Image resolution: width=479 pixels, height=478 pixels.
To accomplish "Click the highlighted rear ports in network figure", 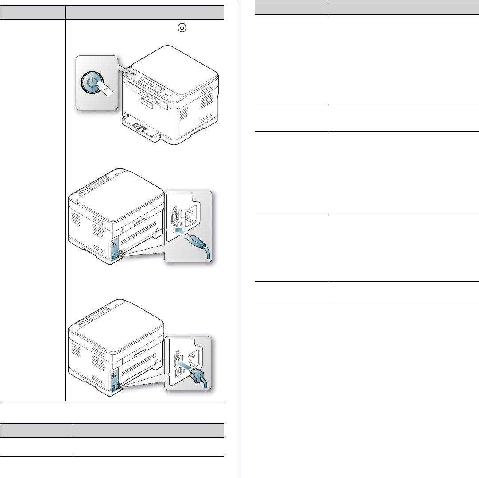I will [116, 381].
